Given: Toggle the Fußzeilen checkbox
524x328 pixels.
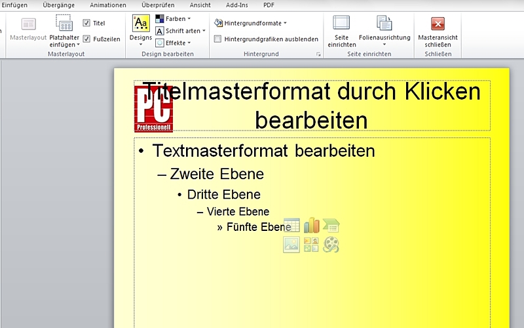Looking at the screenshot, I should 86,39.
